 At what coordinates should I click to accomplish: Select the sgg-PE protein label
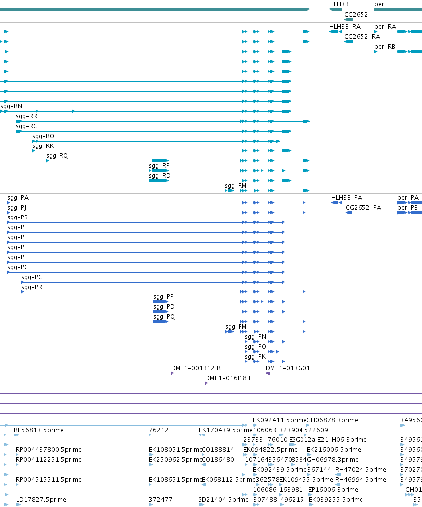tap(18, 227)
